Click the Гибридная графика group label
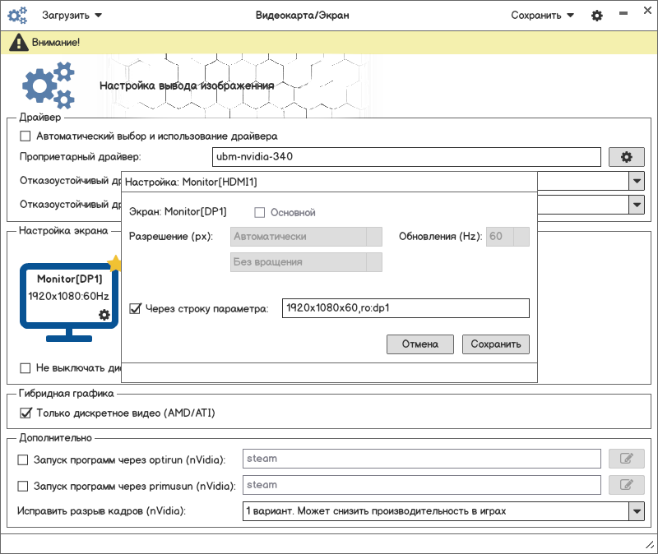This screenshot has height=554, width=658. click(x=67, y=394)
